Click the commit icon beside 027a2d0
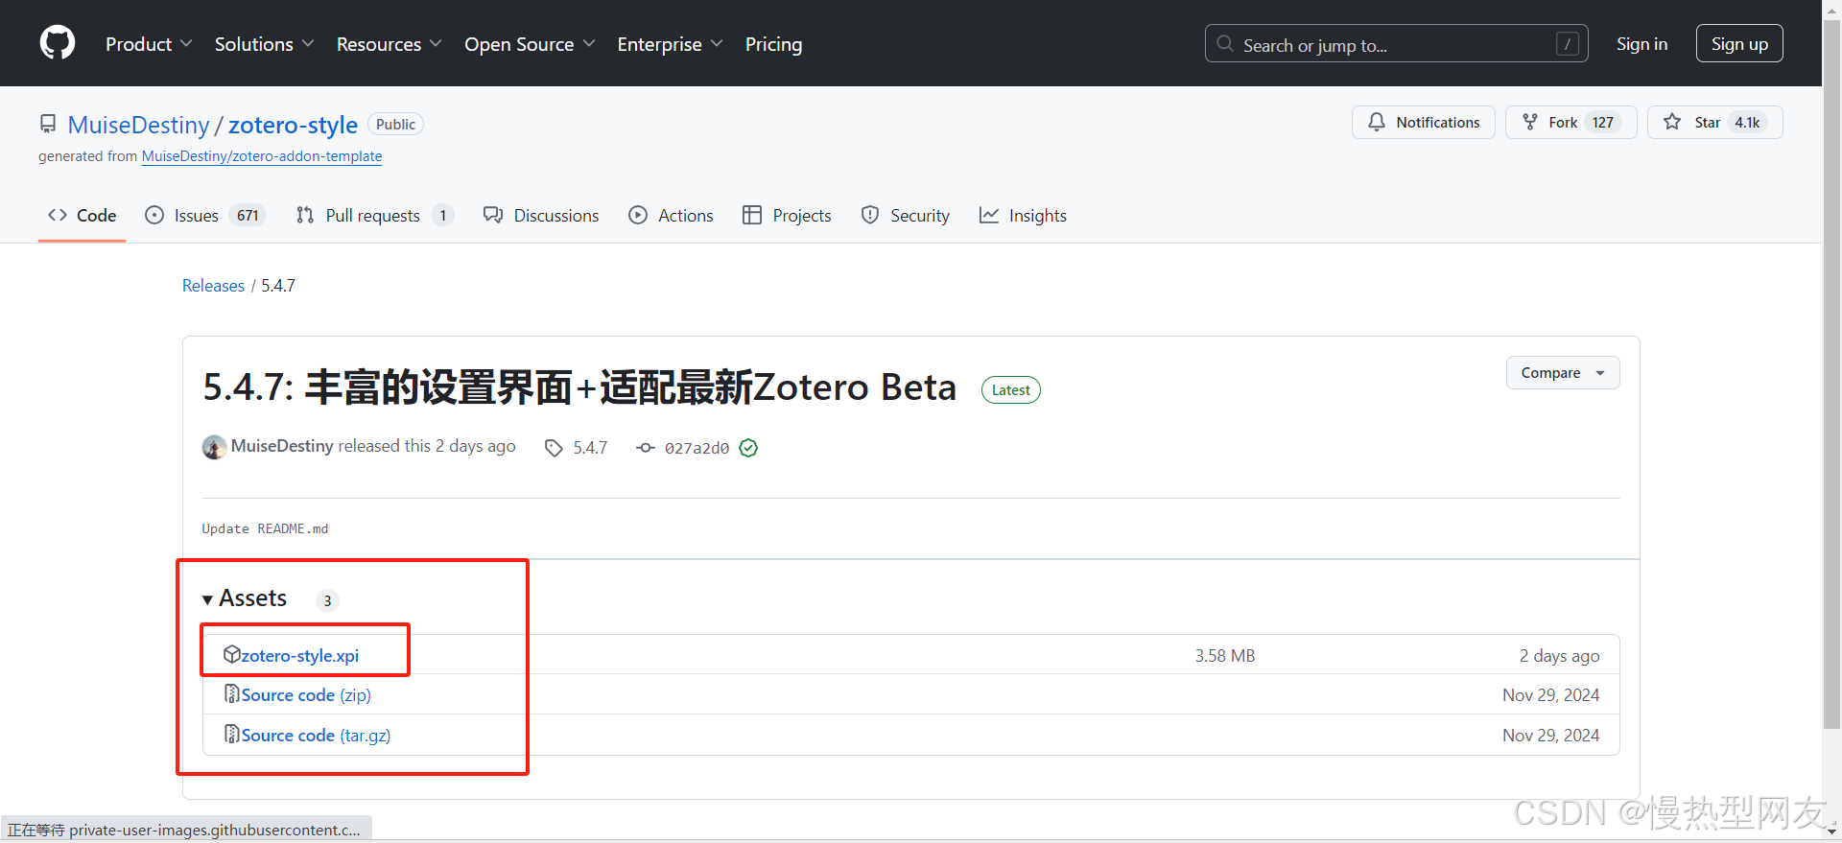Image resolution: width=1842 pixels, height=843 pixels. [646, 448]
